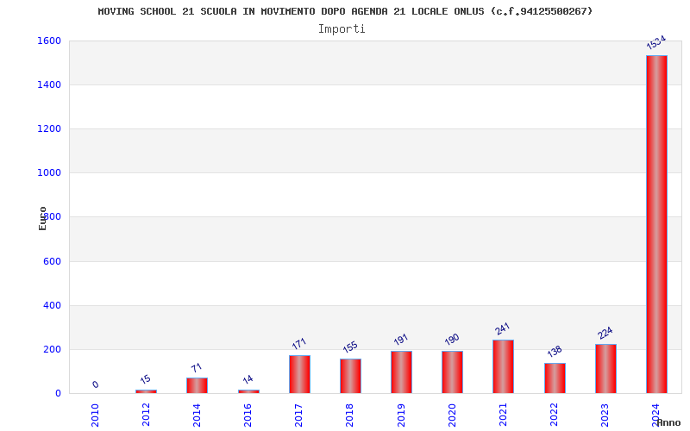
Task: Click the x-axis label 2018
Action: (350, 415)
